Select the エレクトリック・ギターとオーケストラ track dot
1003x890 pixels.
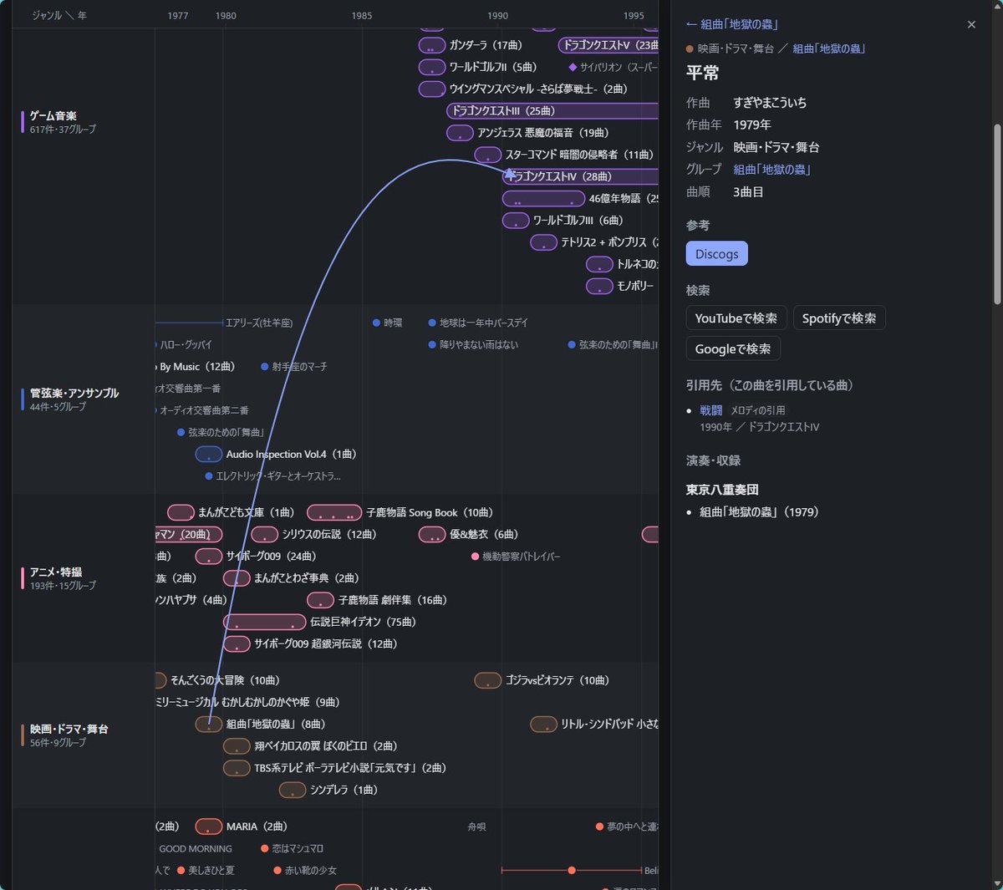[209, 476]
